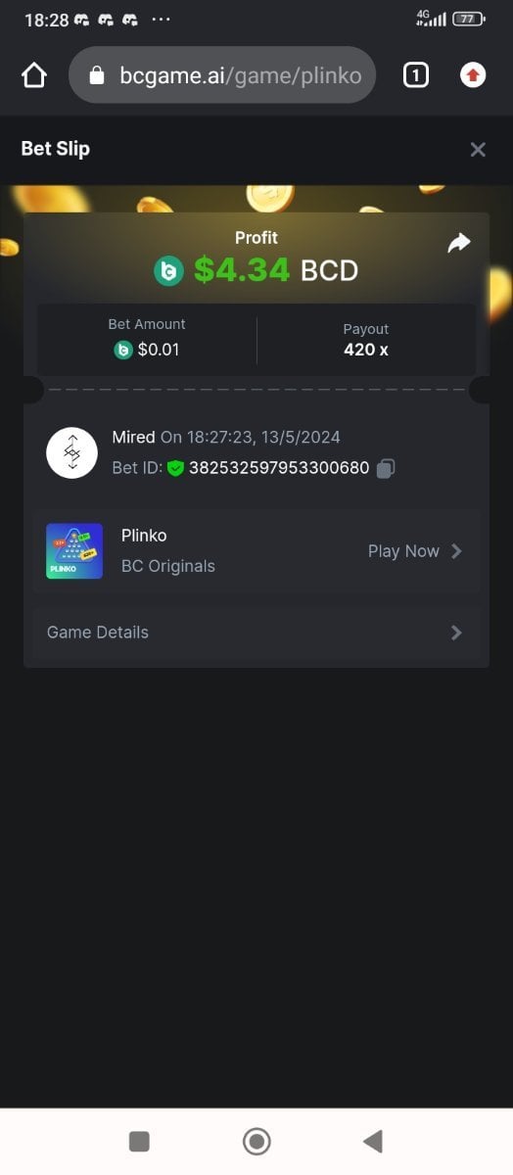513x1175 pixels.
Task: Tap the Mired username link
Action: (x=134, y=437)
